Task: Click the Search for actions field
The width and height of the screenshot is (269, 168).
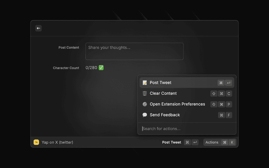Action: [x=187, y=129]
